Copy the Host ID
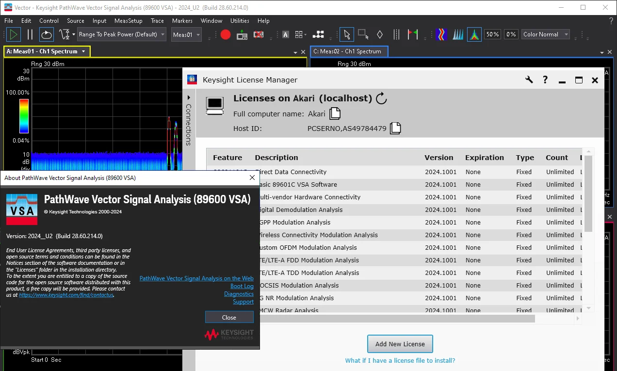The height and width of the screenshot is (371, 617). pyautogui.click(x=396, y=128)
